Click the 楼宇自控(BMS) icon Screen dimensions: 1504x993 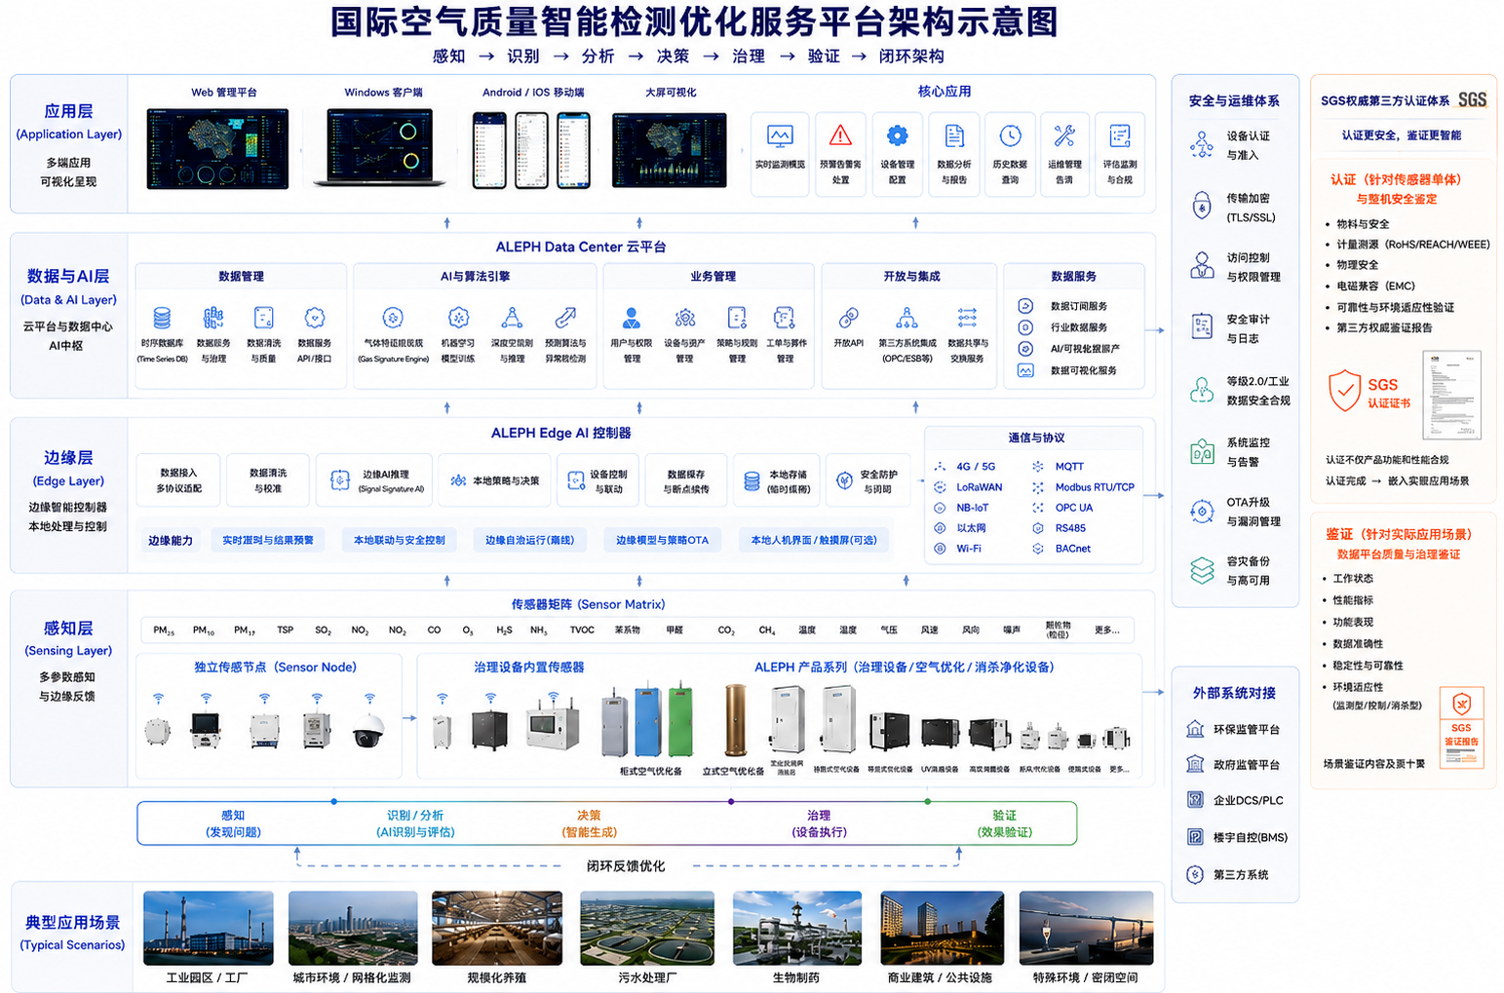tap(1195, 837)
